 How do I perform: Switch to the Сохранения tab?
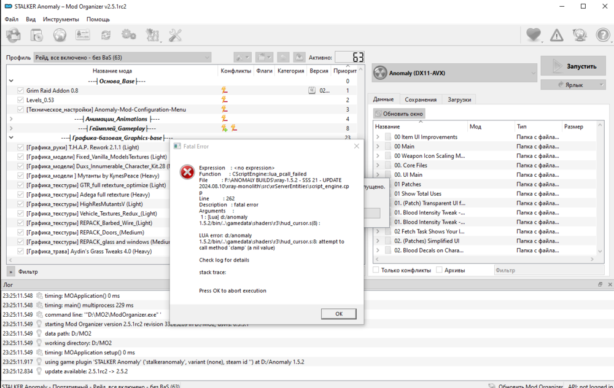[421, 99]
